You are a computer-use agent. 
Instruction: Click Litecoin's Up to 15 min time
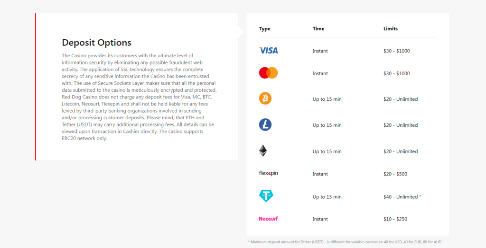327,125
